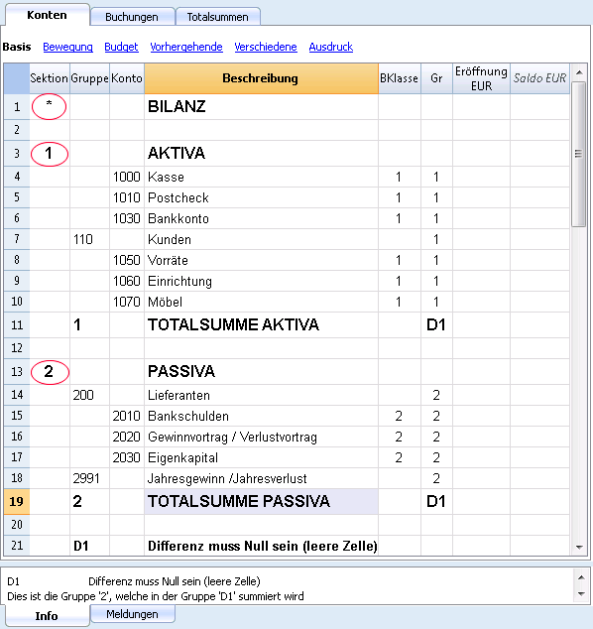593x629 pixels.
Task: Select group 2991 cell
Action: point(90,478)
